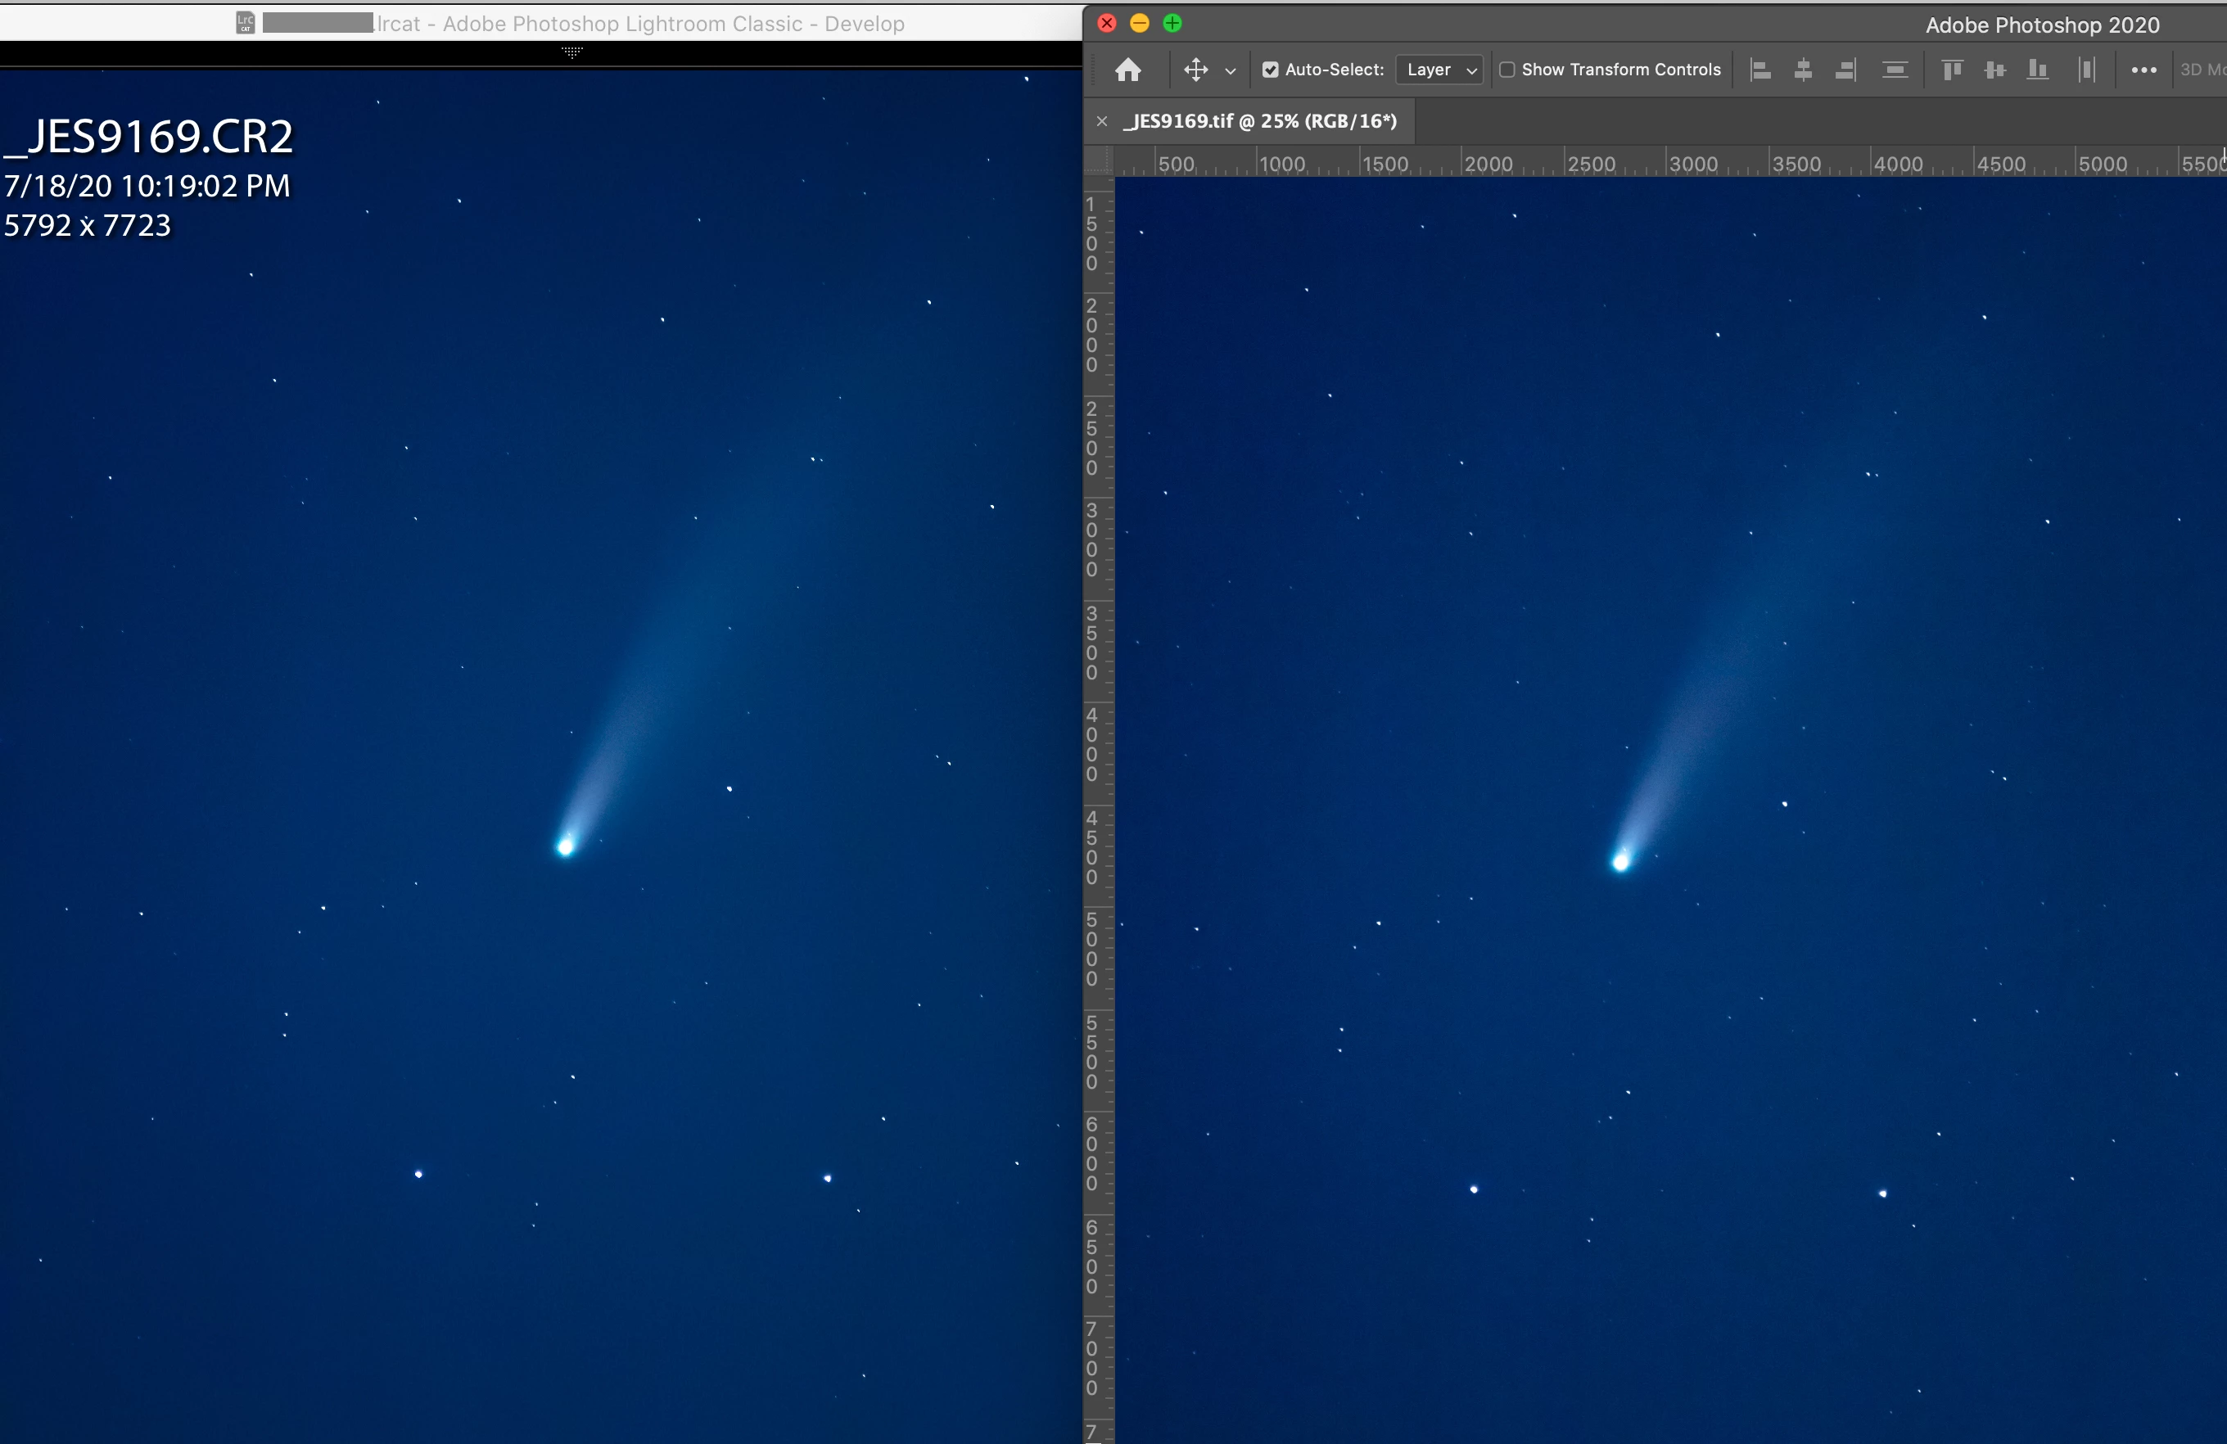
Task: Uncheck the Auto-Select checkbox
Action: click(x=1270, y=70)
